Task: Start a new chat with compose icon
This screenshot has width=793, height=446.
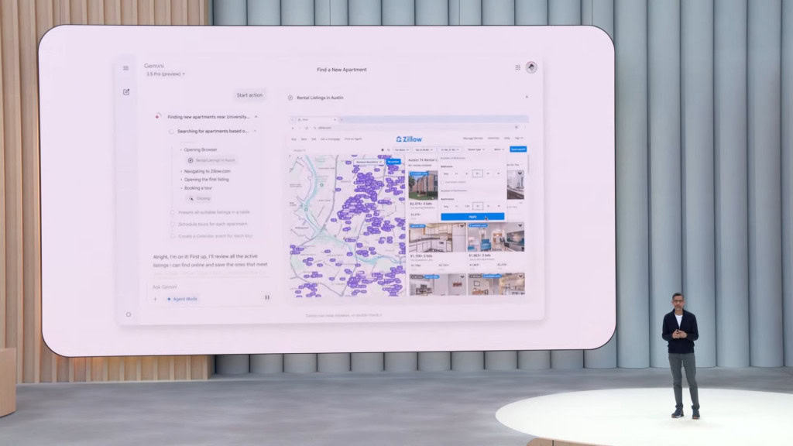Action: 126,92
